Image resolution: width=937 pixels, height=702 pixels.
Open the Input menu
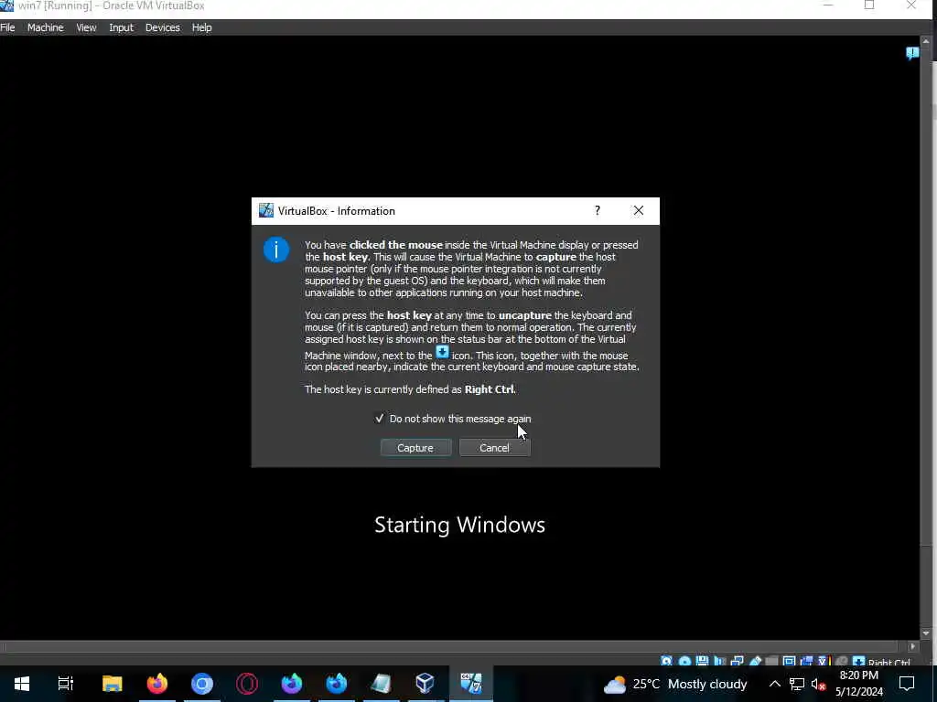(x=122, y=27)
